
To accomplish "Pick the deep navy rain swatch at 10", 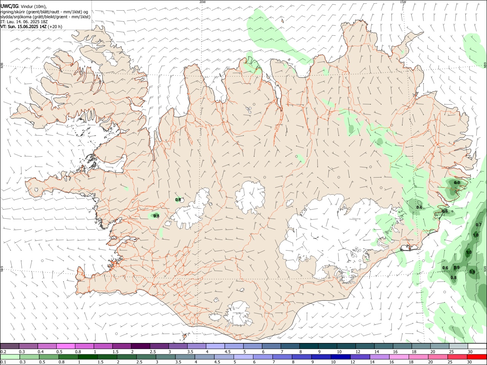I will point(340,357).
